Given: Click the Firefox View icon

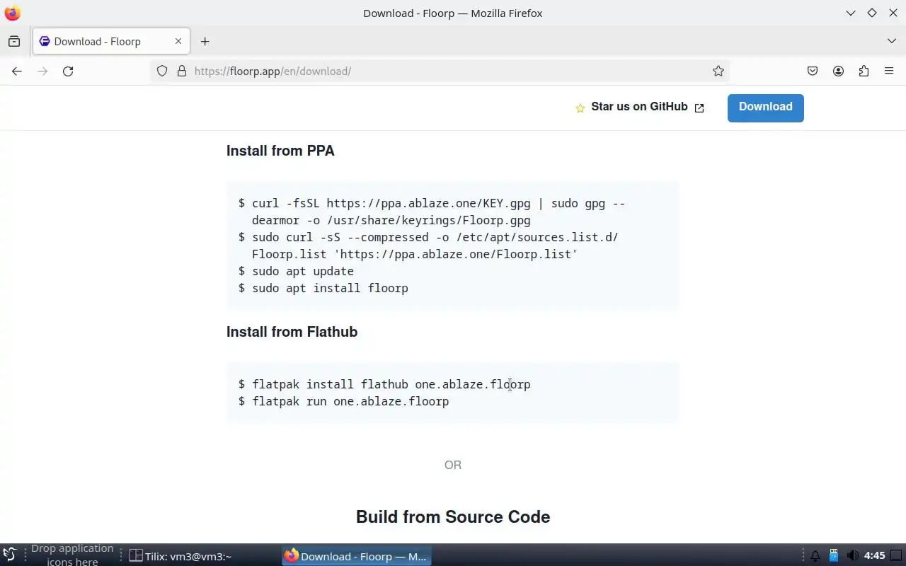Looking at the screenshot, I should 14,41.
